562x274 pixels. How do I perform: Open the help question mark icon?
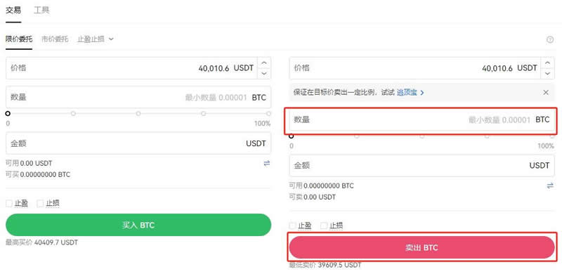(550, 40)
